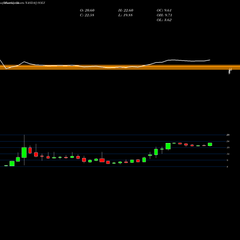240x240 pixels.
Task: Click the white moving-average line's right end
Action: pos(210,60)
